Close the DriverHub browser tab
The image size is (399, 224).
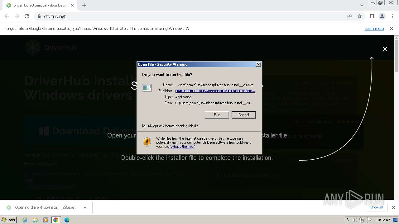72,5
